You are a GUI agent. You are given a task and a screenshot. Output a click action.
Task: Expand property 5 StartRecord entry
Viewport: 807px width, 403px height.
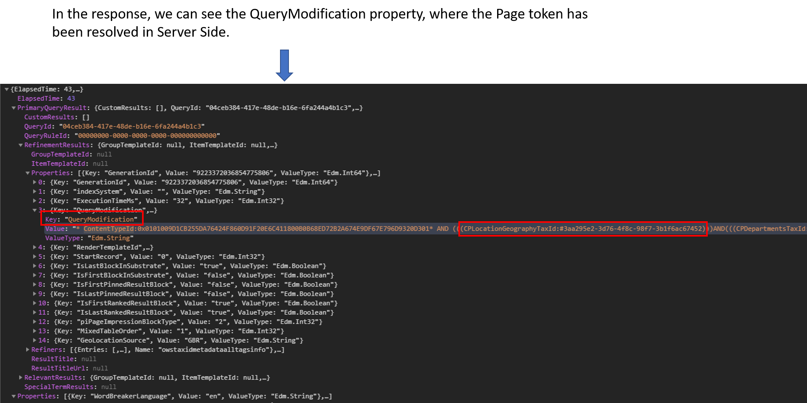tap(35, 257)
